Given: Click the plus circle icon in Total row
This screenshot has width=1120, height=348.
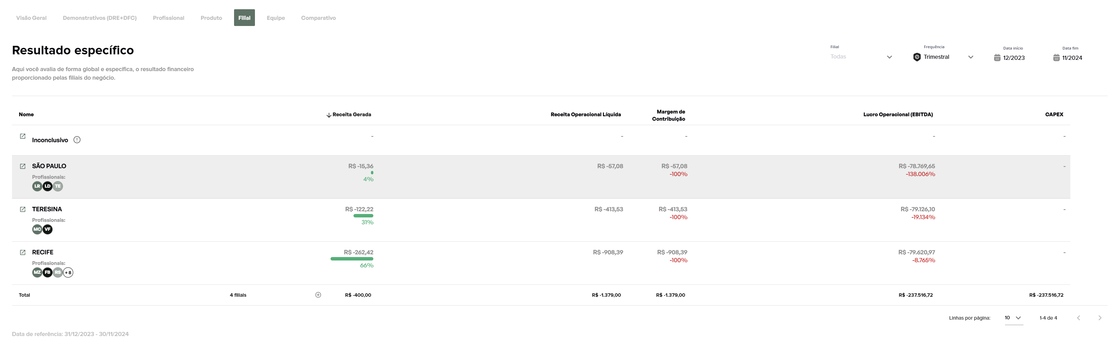Looking at the screenshot, I should (318, 295).
